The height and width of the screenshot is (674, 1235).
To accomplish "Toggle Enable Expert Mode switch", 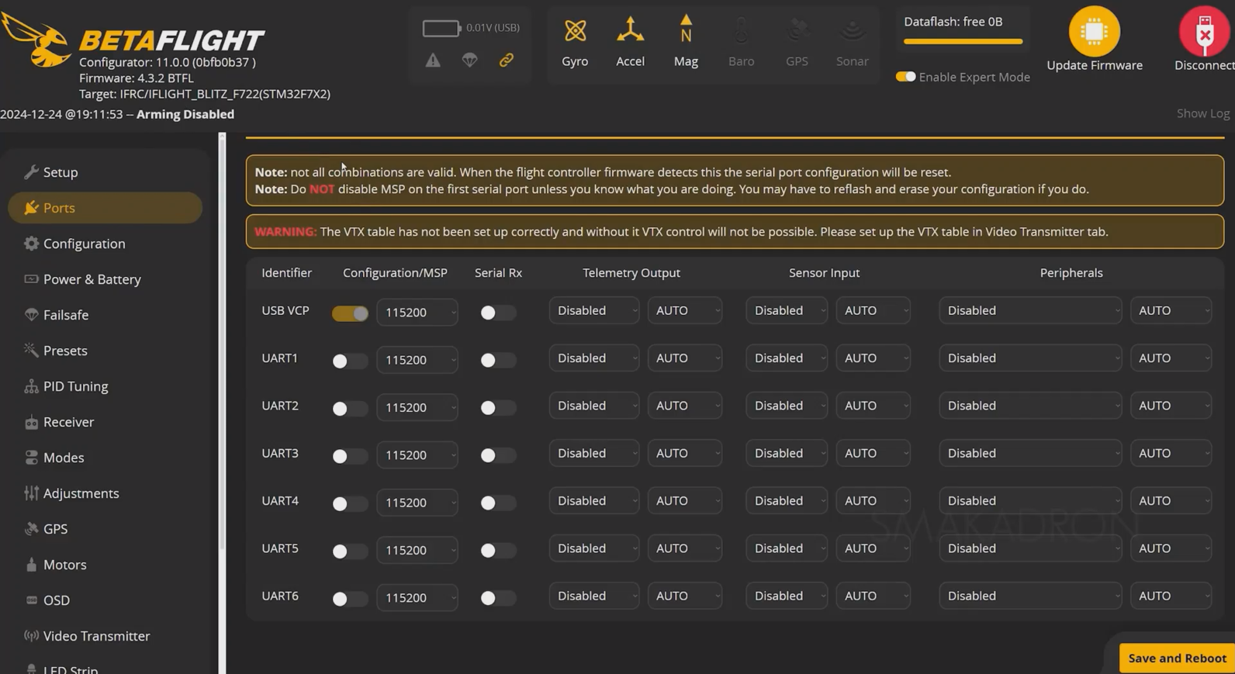I will 905,77.
